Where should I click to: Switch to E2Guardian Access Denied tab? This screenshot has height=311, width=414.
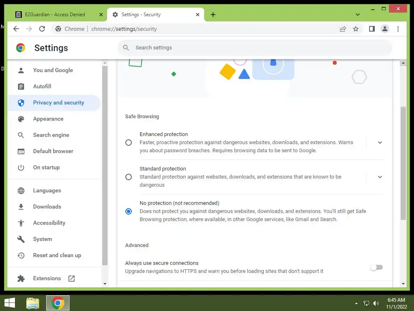tap(55, 15)
